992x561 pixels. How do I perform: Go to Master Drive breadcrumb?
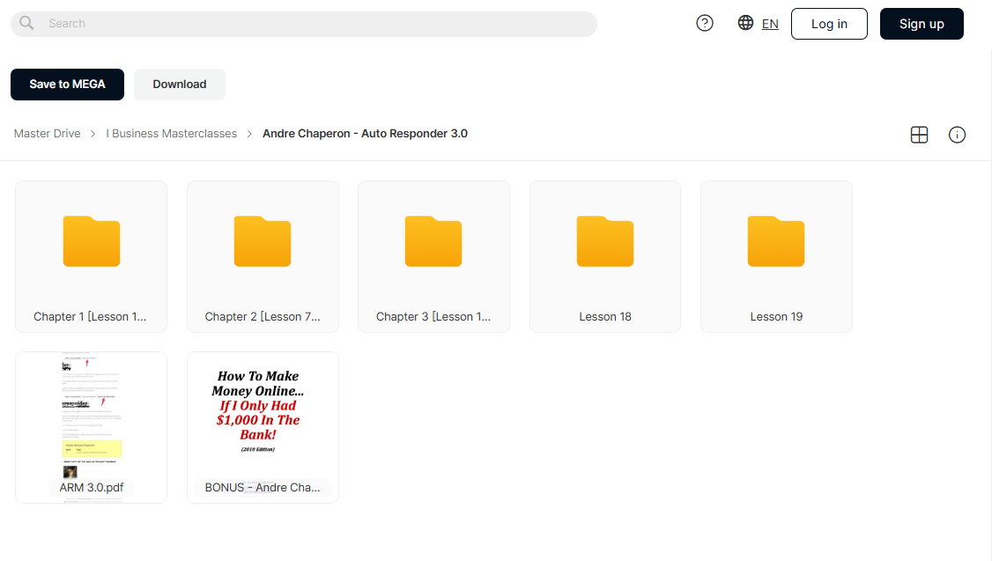(48, 134)
